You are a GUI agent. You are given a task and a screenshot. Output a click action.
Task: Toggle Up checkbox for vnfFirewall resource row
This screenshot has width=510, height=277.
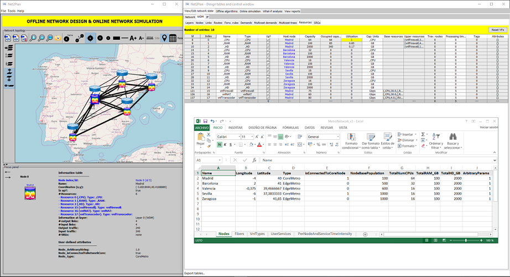[x=268, y=91]
